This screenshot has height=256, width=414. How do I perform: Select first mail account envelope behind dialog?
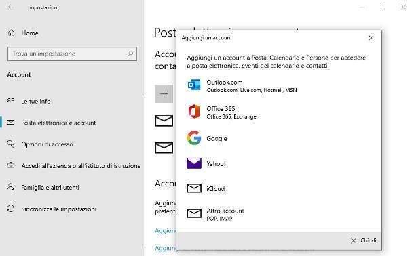164,121
